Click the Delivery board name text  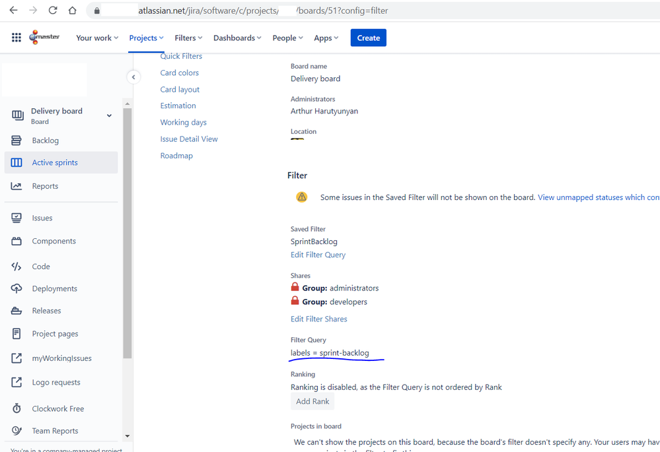pyautogui.click(x=315, y=79)
